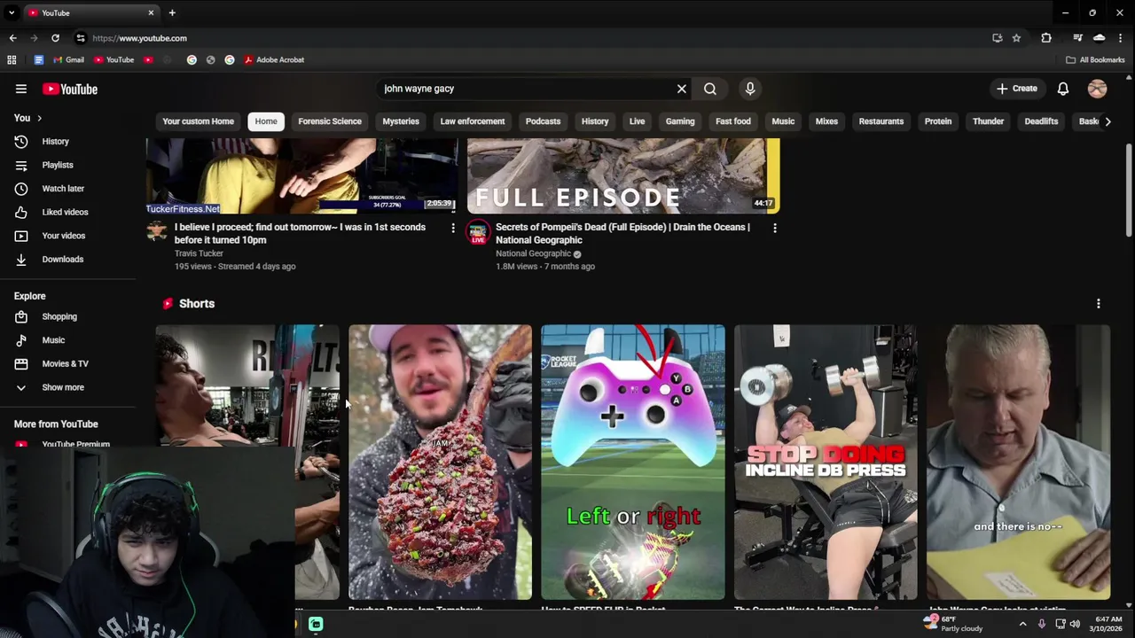Expand Explore with Show more
1135x638 pixels.
tap(69, 387)
